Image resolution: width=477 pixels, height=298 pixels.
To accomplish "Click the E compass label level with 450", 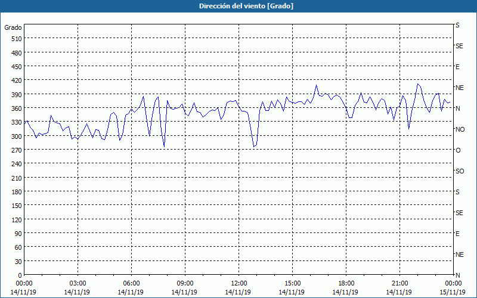I will pyautogui.click(x=457, y=67).
